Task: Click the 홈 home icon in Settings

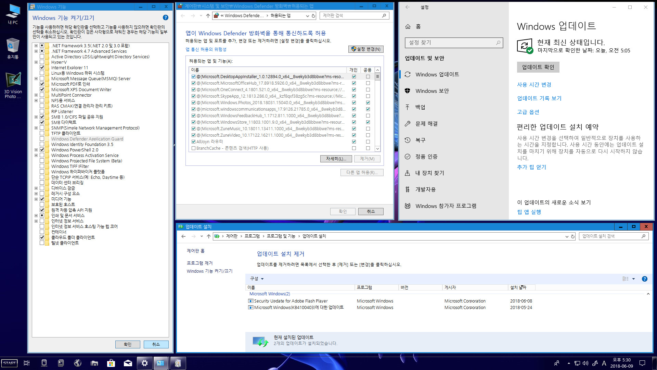Action: (408, 26)
